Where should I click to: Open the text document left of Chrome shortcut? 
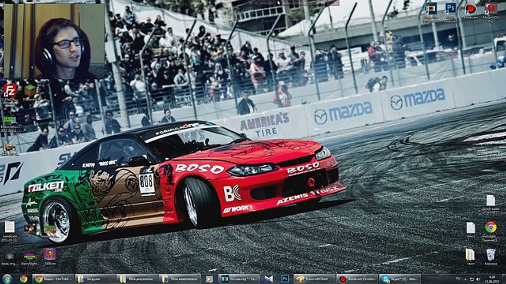point(470,228)
